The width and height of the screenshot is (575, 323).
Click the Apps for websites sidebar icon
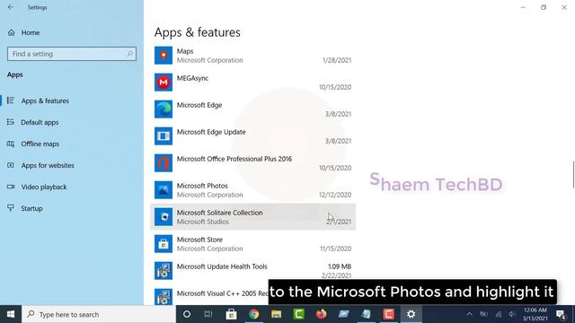click(x=11, y=165)
